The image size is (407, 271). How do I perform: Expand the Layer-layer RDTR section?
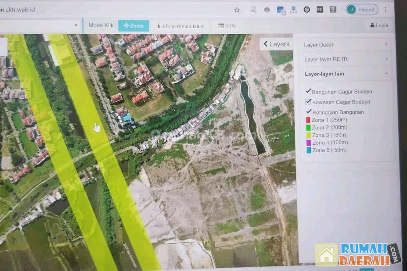coord(345,59)
